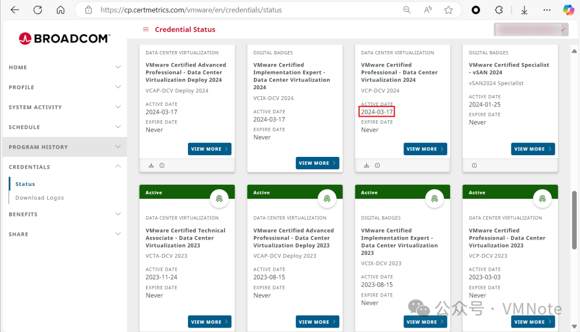580x332 pixels.
Task: Reload the page with the refresh icon
Action: [x=38, y=10]
